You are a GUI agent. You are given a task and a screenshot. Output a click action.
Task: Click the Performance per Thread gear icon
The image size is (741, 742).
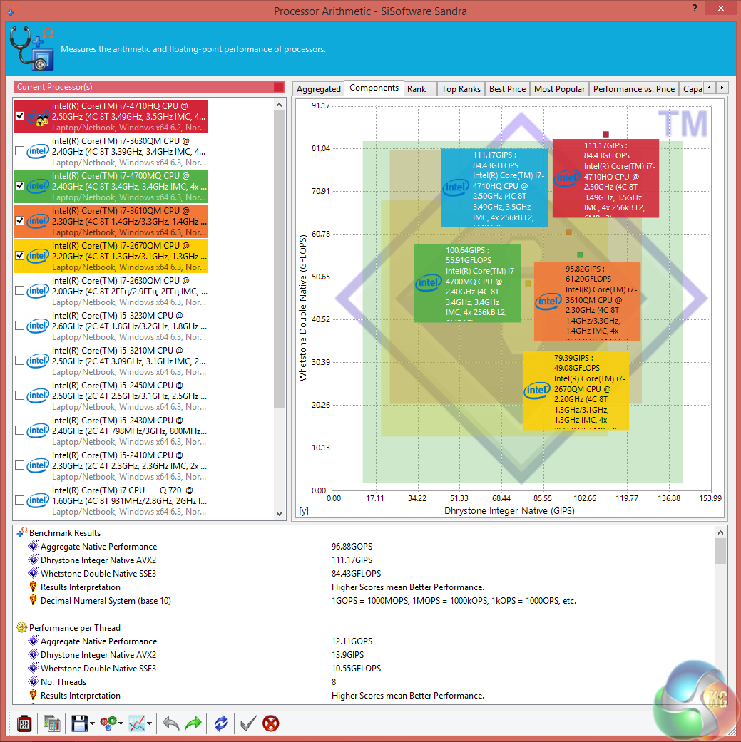(22, 627)
